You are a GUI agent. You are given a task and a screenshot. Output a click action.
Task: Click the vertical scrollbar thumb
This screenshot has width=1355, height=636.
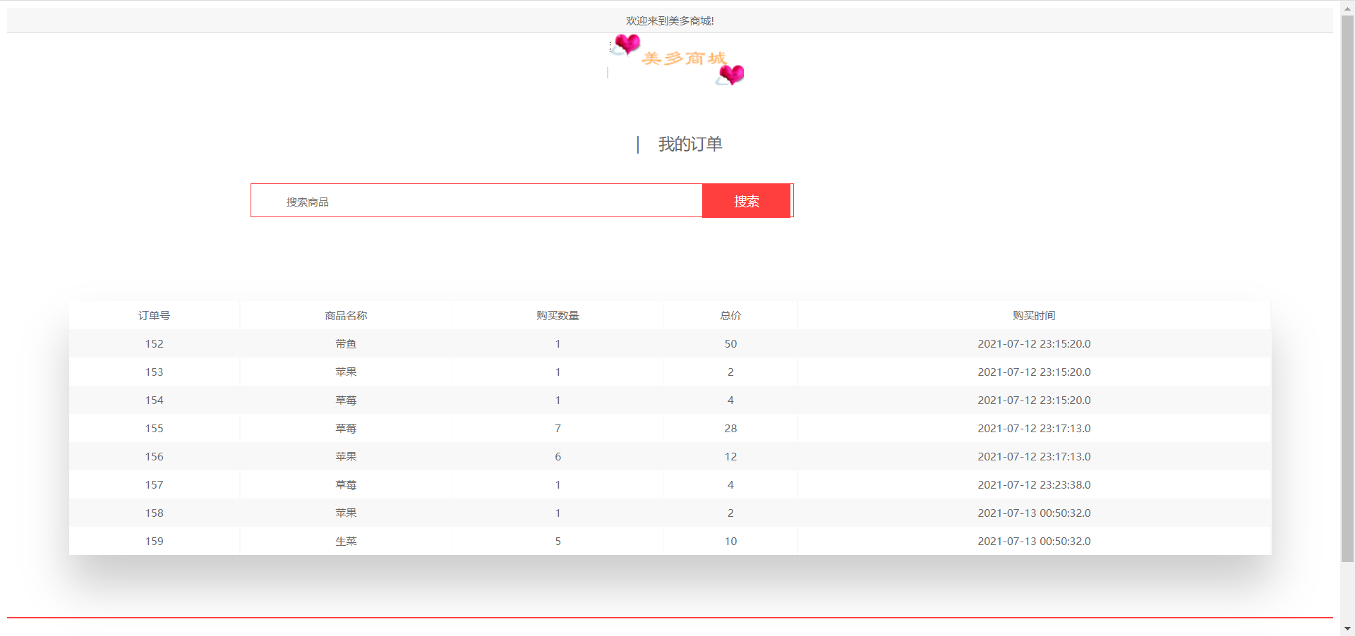point(1347,288)
